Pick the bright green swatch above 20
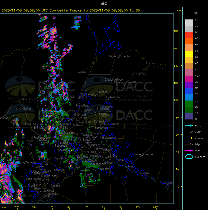Screen dimensions: 208x210 pyautogui.click(x=189, y=104)
